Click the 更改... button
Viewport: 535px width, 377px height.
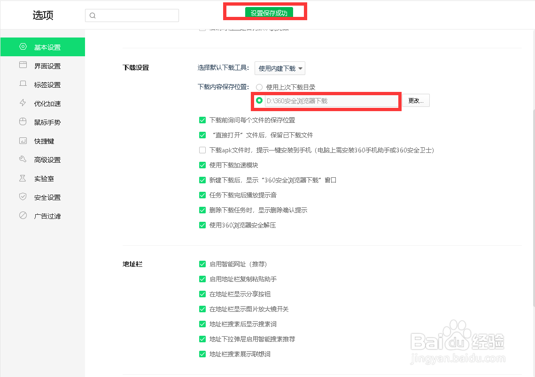[416, 100]
